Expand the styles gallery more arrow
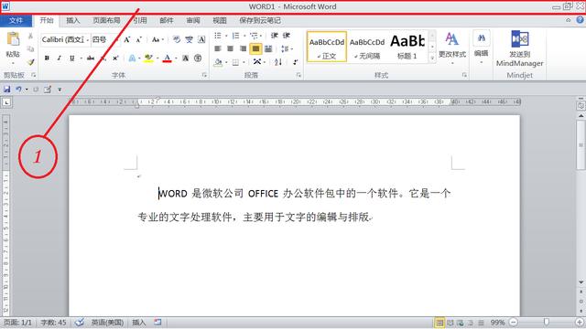The width and height of the screenshot is (586, 329). (432, 58)
